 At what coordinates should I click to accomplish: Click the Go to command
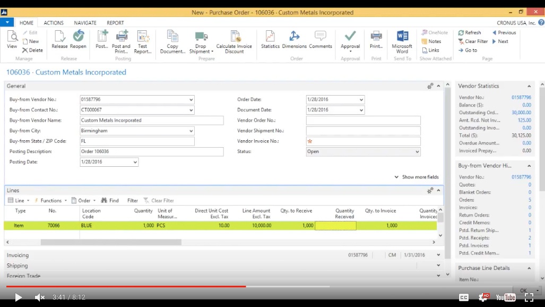click(468, 50)
